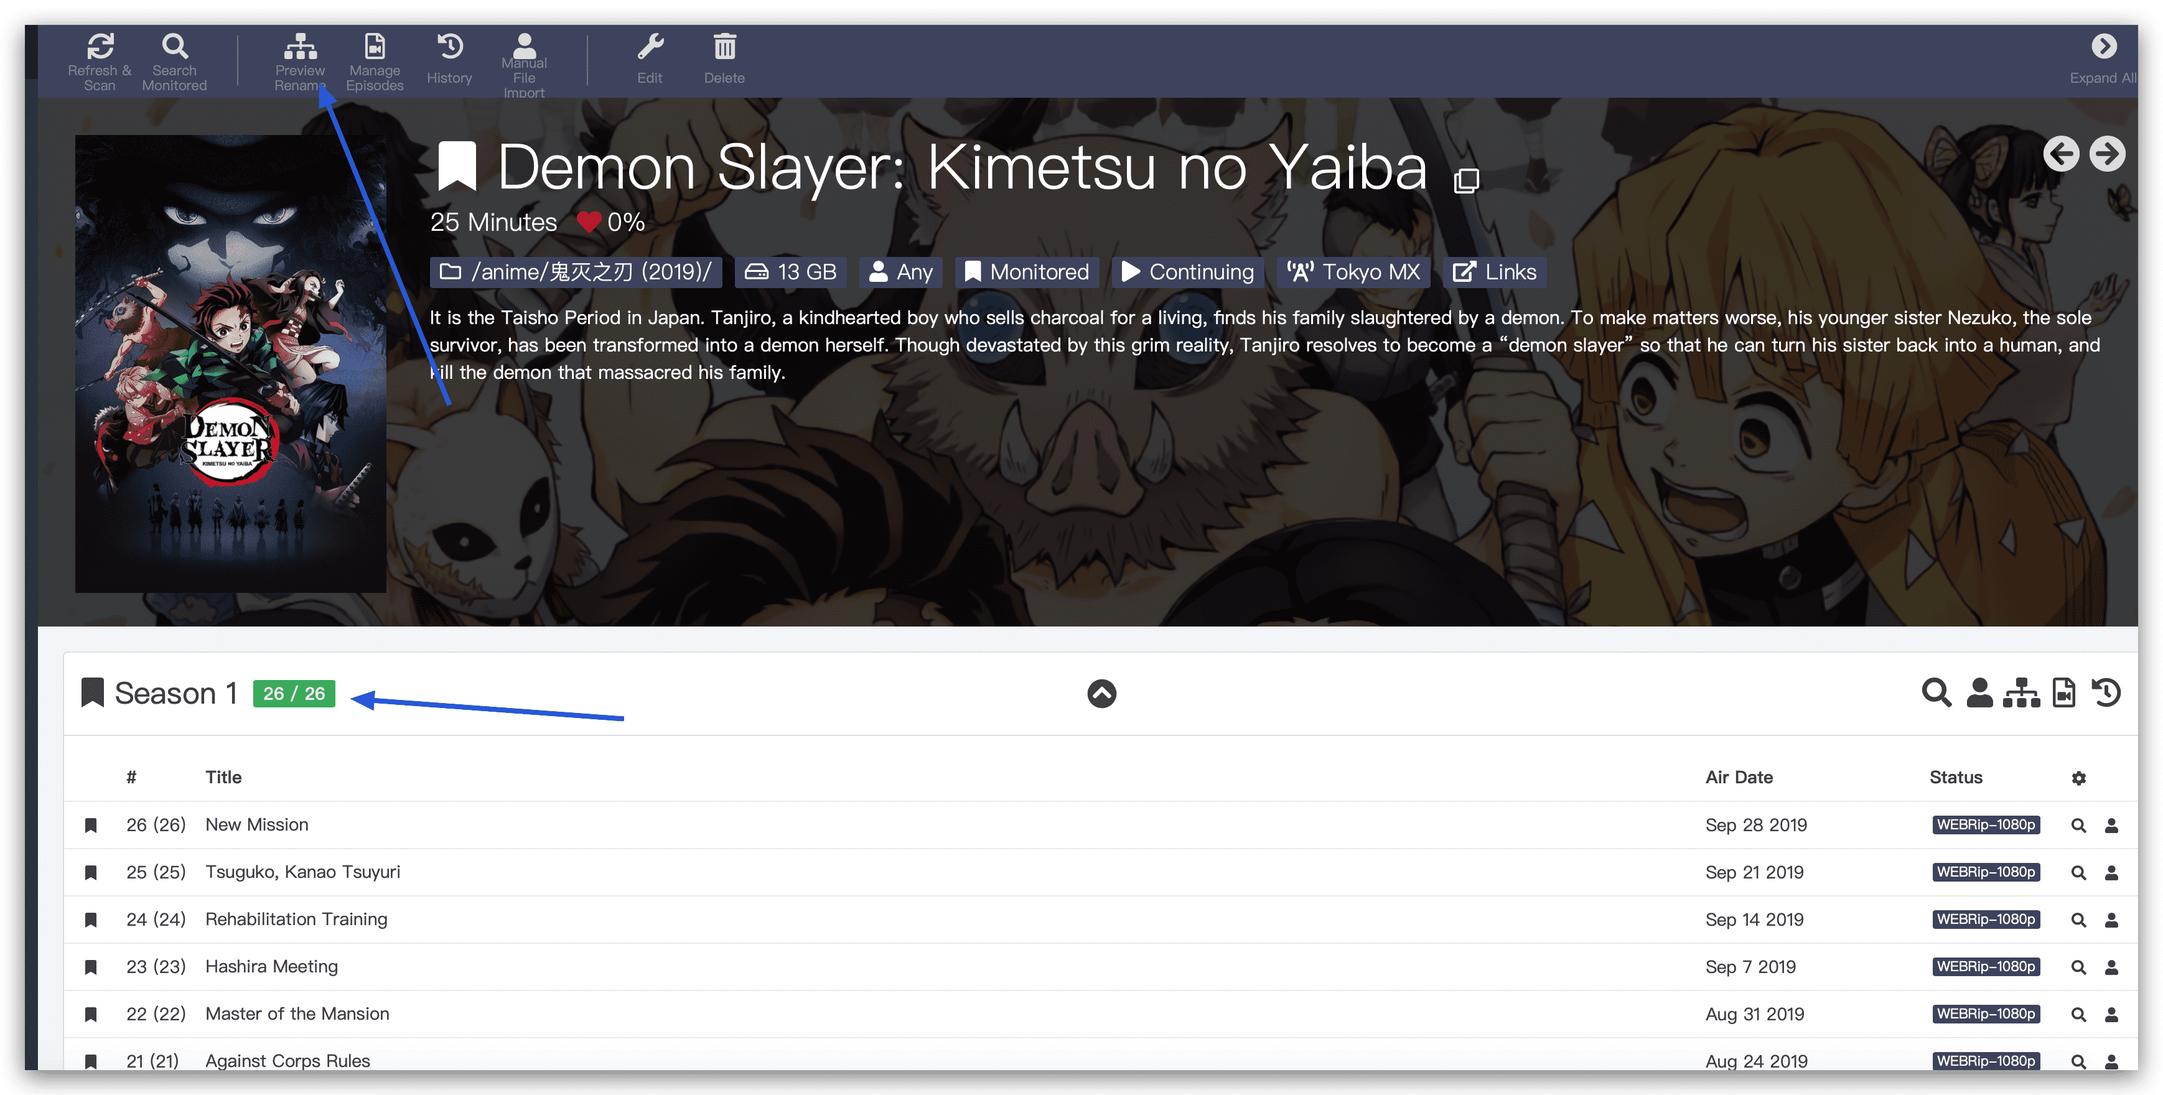Viewport: 2163px width, 1095px height.
Task: Open episode title New Mission
Action: [x=257, y=824]
